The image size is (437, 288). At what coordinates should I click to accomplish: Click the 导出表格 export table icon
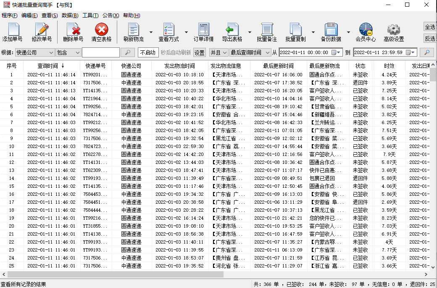pos(232,30)
